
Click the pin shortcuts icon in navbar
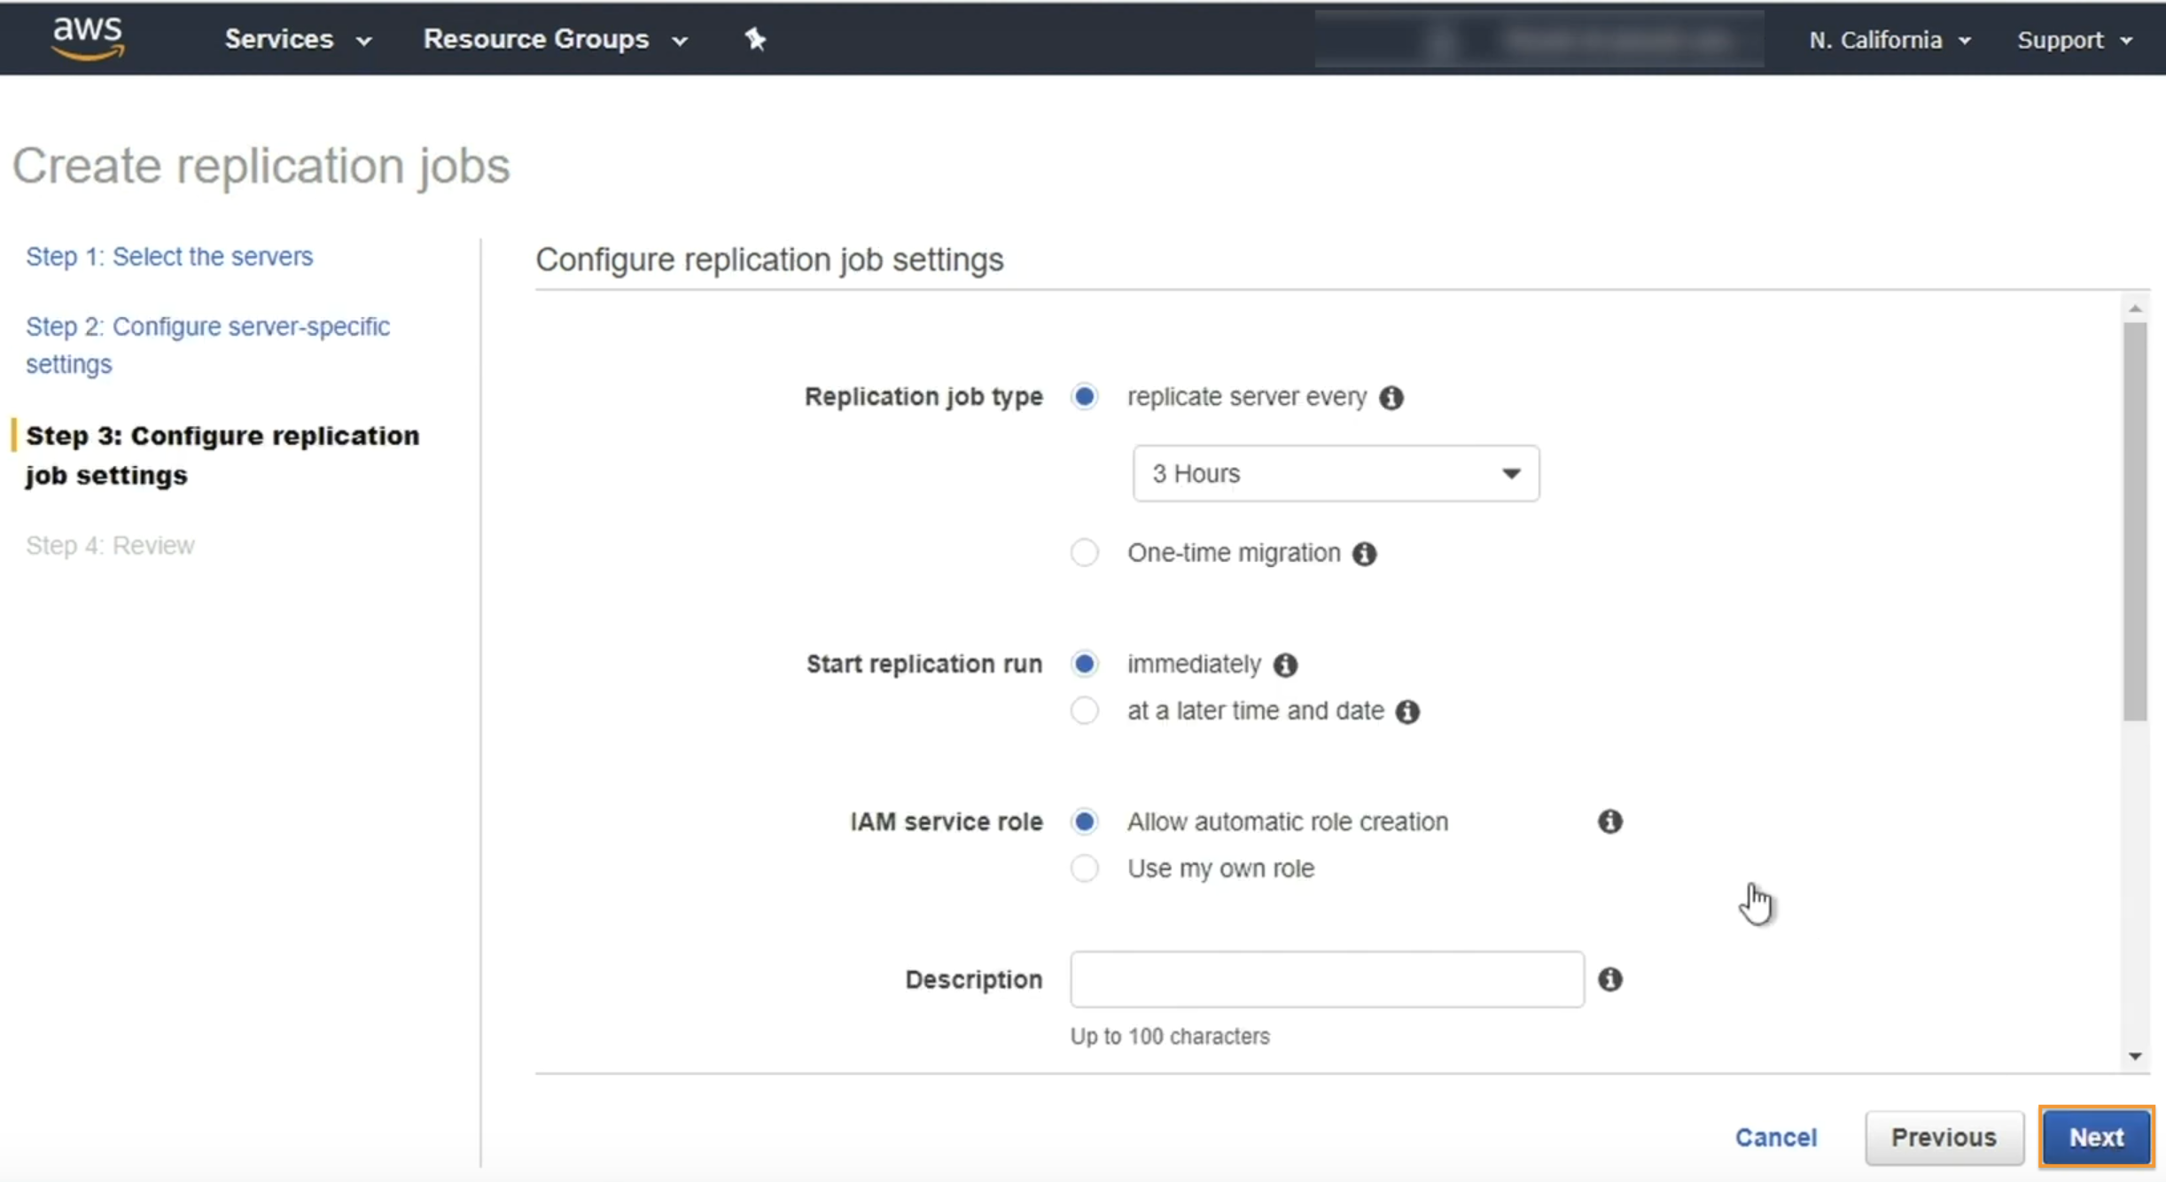click(755, 39)
